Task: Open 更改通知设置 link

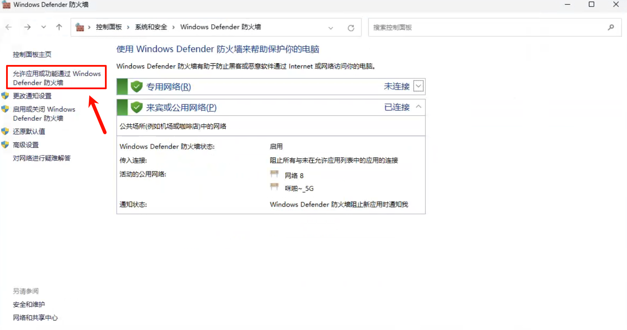Action: coord(32,96)
